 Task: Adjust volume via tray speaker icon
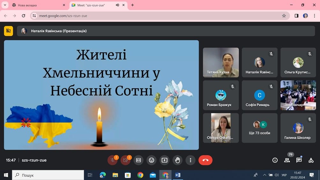click(277, 175)
